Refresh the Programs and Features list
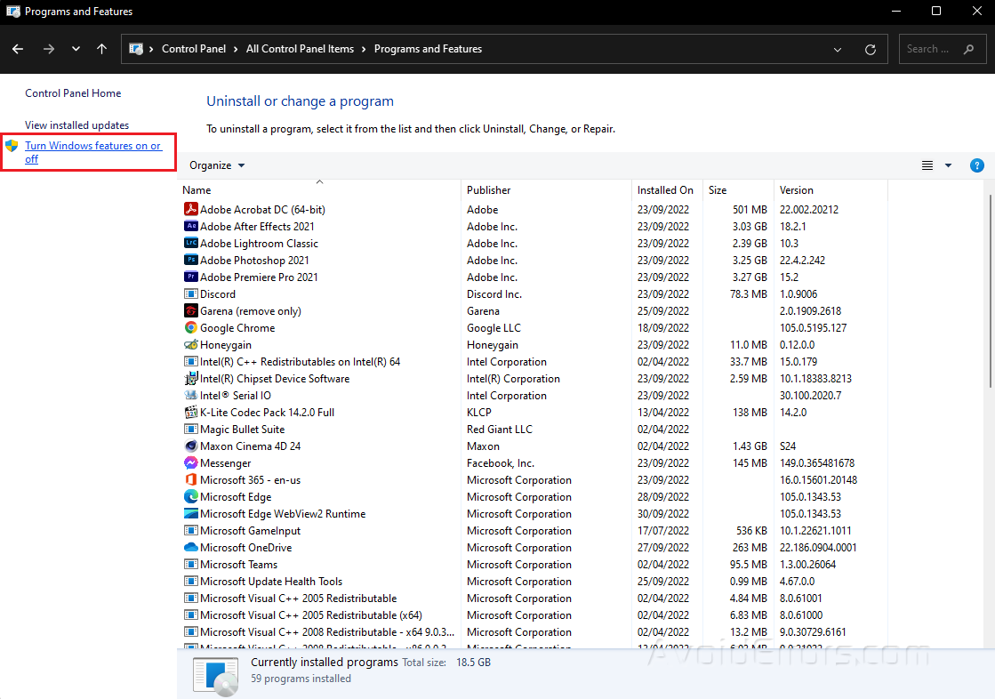Image resolution: width=995 pixels, height=699 pixels. pos(871,49)
